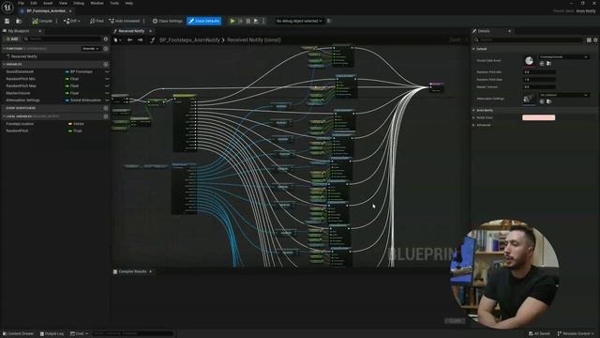This screenshot has height=338, width=600.
Task: Open Class Settings
Action: 167,21
